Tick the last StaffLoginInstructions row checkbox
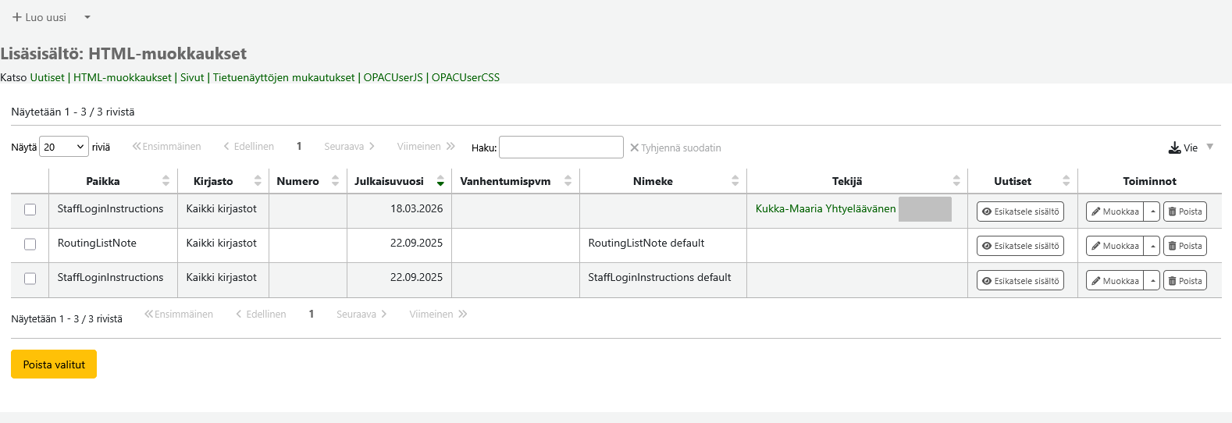This screenshot has height=423, width=1232. [30, 279]
